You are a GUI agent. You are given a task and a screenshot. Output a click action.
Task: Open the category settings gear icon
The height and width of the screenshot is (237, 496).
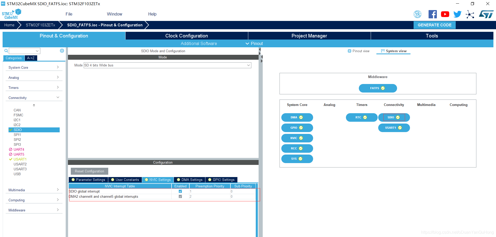click(x=62, y=51)
